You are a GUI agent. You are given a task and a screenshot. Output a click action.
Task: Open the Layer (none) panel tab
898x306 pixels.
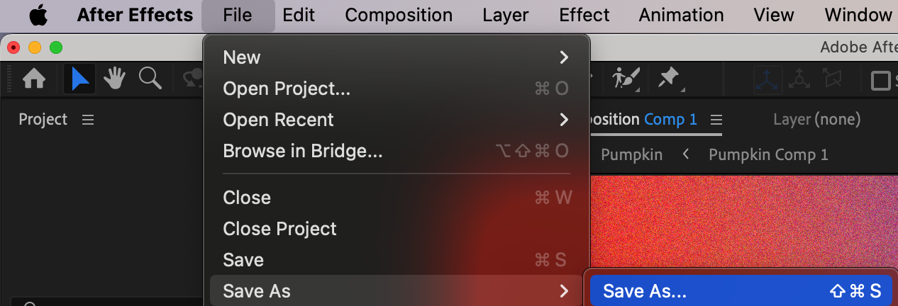point(816,120)
